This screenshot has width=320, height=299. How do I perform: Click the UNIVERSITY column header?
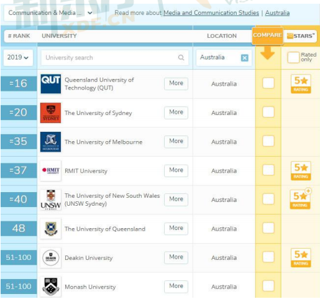[59, 36]
